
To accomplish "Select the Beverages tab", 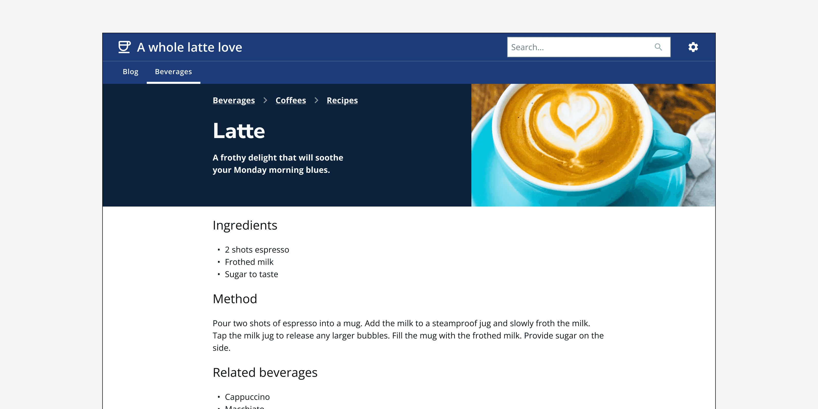I will tap(173, 72).
